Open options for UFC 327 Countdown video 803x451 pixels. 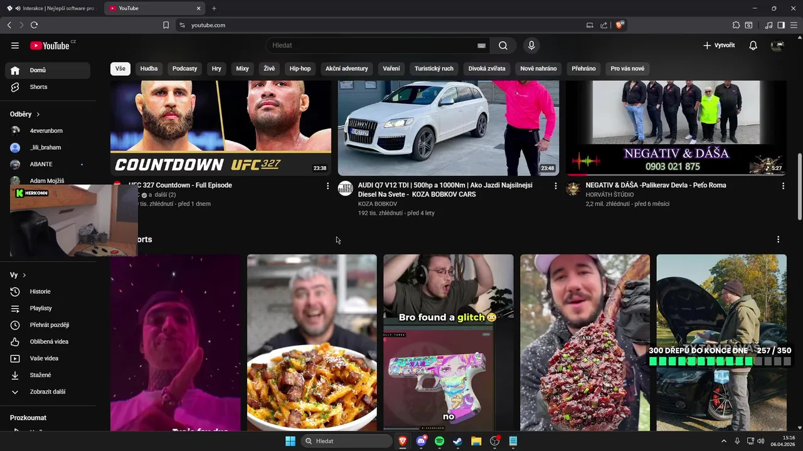(x=327, y=186)
